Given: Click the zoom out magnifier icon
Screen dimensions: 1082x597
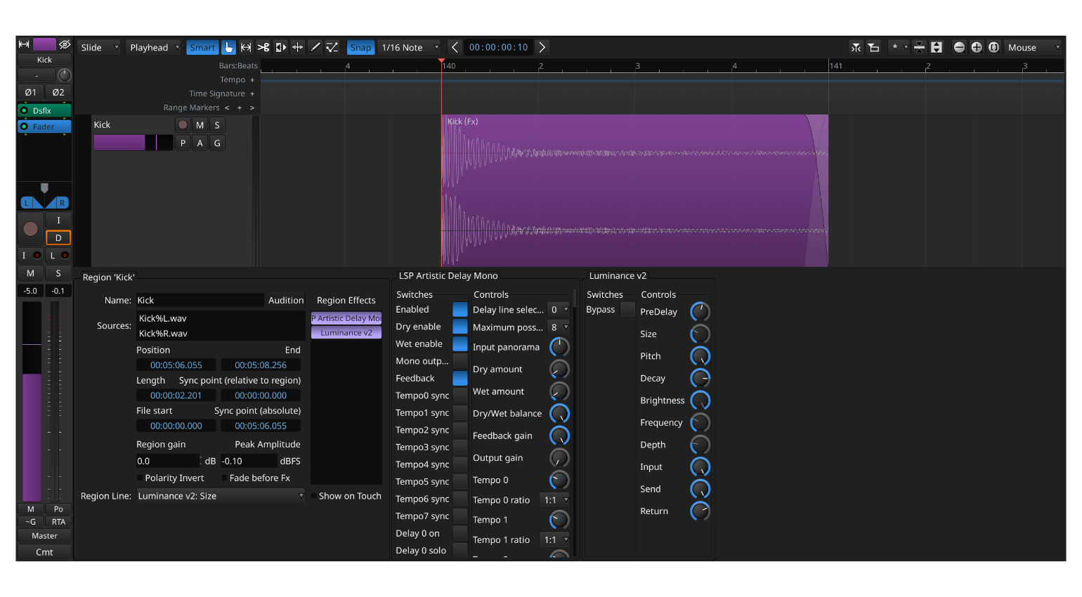Looking at the screenshot, I should (959, 47).
